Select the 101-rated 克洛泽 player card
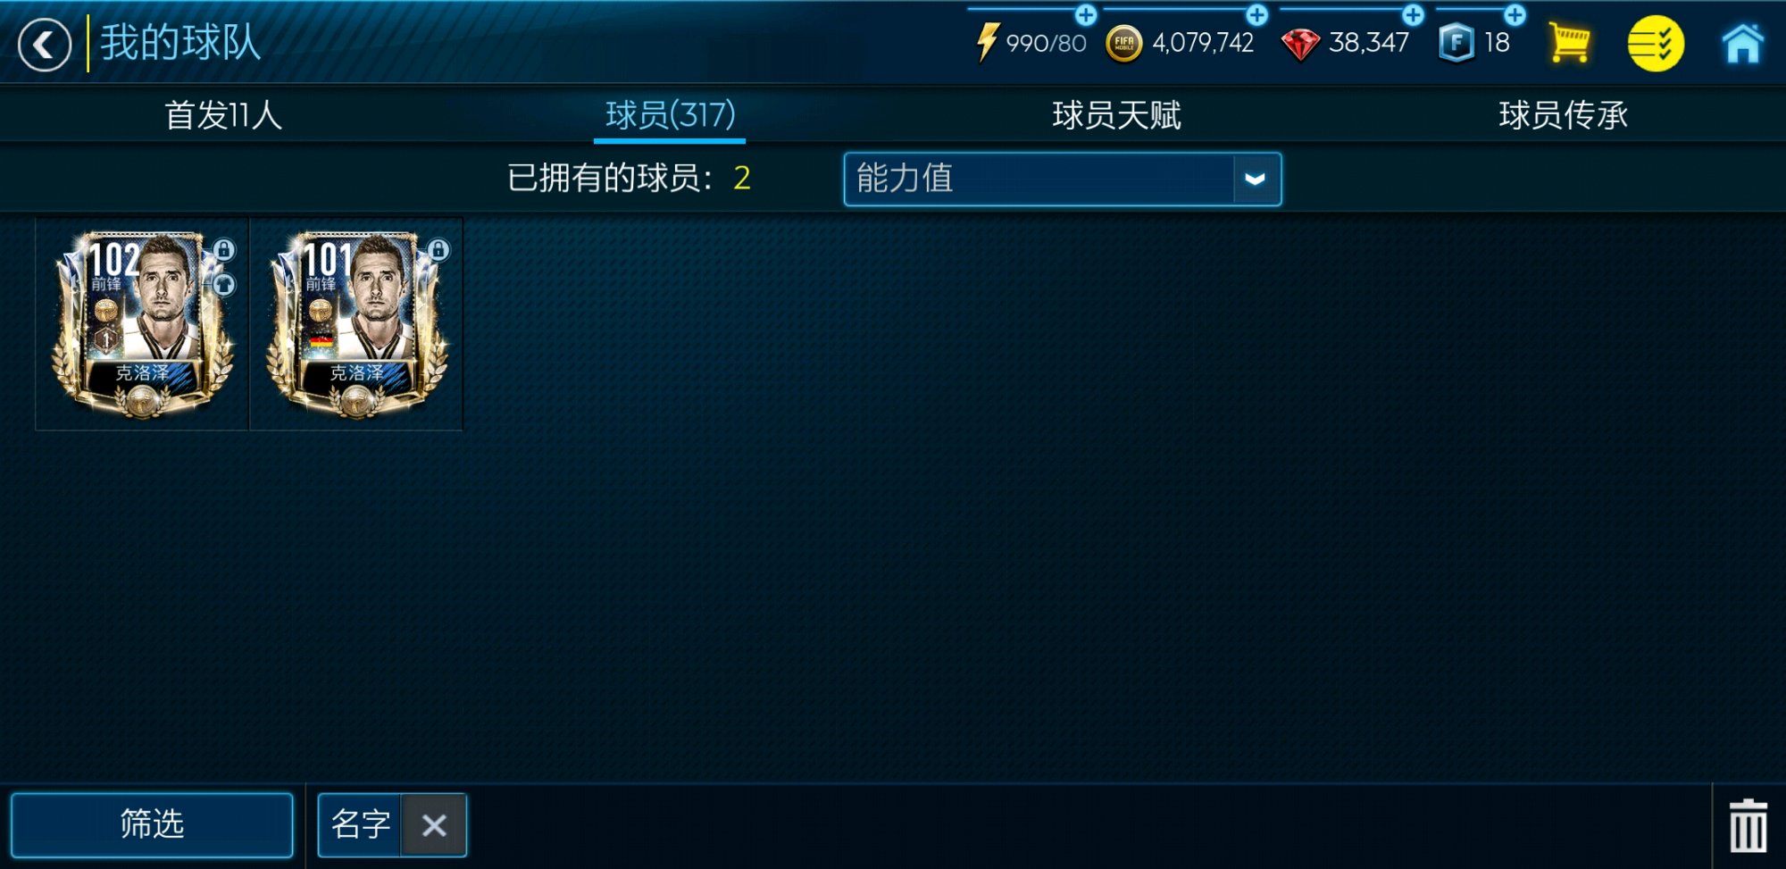The image size is (1786, 869). pyautogui.click(x=356, y=324)
